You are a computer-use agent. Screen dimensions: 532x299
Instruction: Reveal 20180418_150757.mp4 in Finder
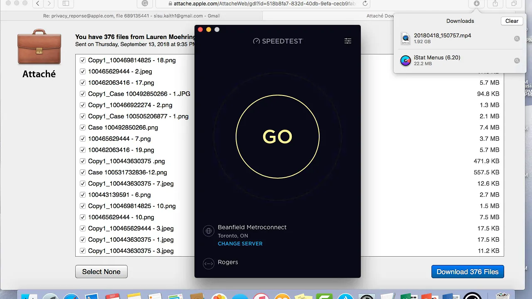click(517, 39)
